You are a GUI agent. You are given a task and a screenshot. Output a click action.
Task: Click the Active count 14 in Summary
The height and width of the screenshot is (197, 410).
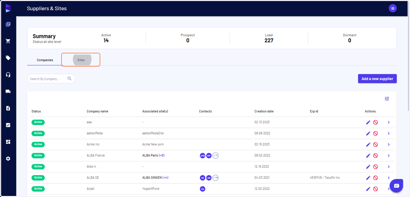[x=106, y=40]
